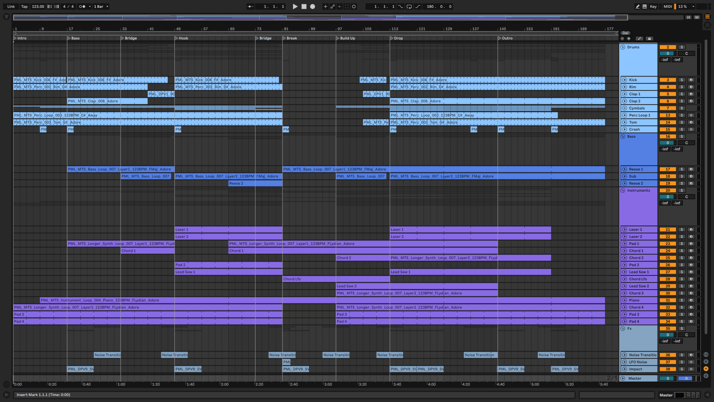Screen dimensions: 714x402
Task: Jump to the Hook locator
Action: pyautogui.click(x=177, y=38)
